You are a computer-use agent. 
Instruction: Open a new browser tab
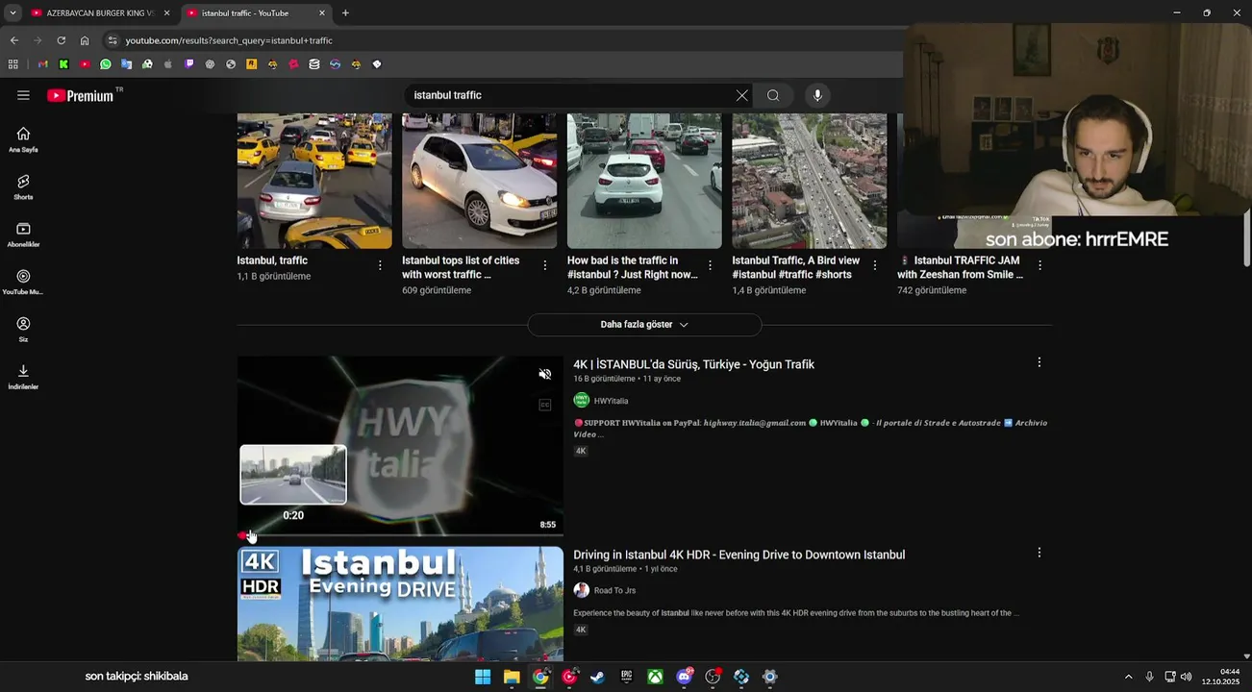pos(345,13)
